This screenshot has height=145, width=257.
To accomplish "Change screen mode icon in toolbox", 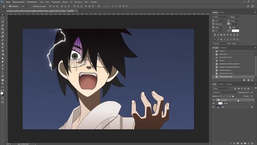I will [x=2, y=102].
